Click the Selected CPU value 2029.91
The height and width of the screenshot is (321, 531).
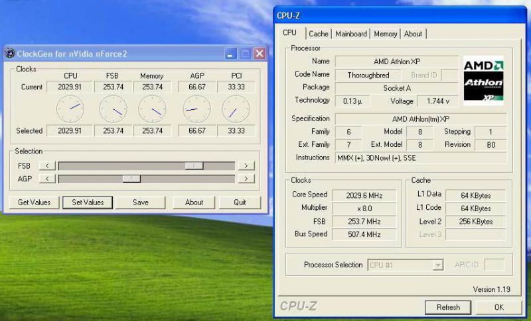[x=70, y=130]
